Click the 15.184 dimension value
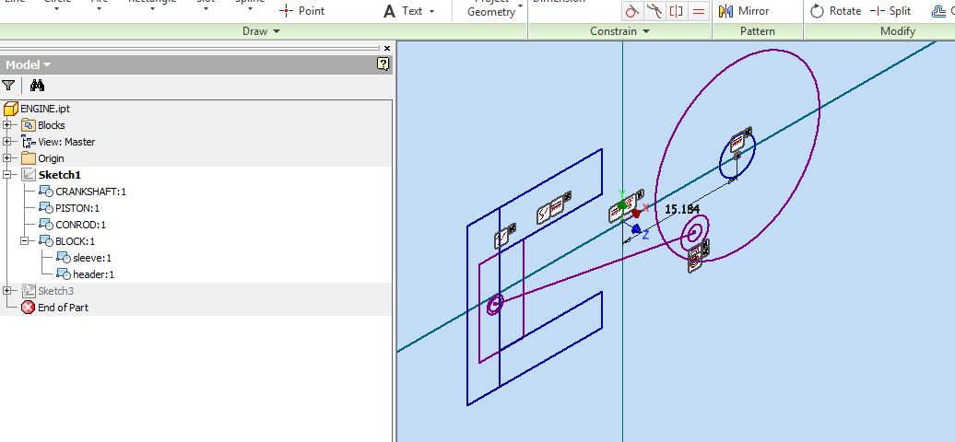The image size is (955, 442). click(682, 209)
